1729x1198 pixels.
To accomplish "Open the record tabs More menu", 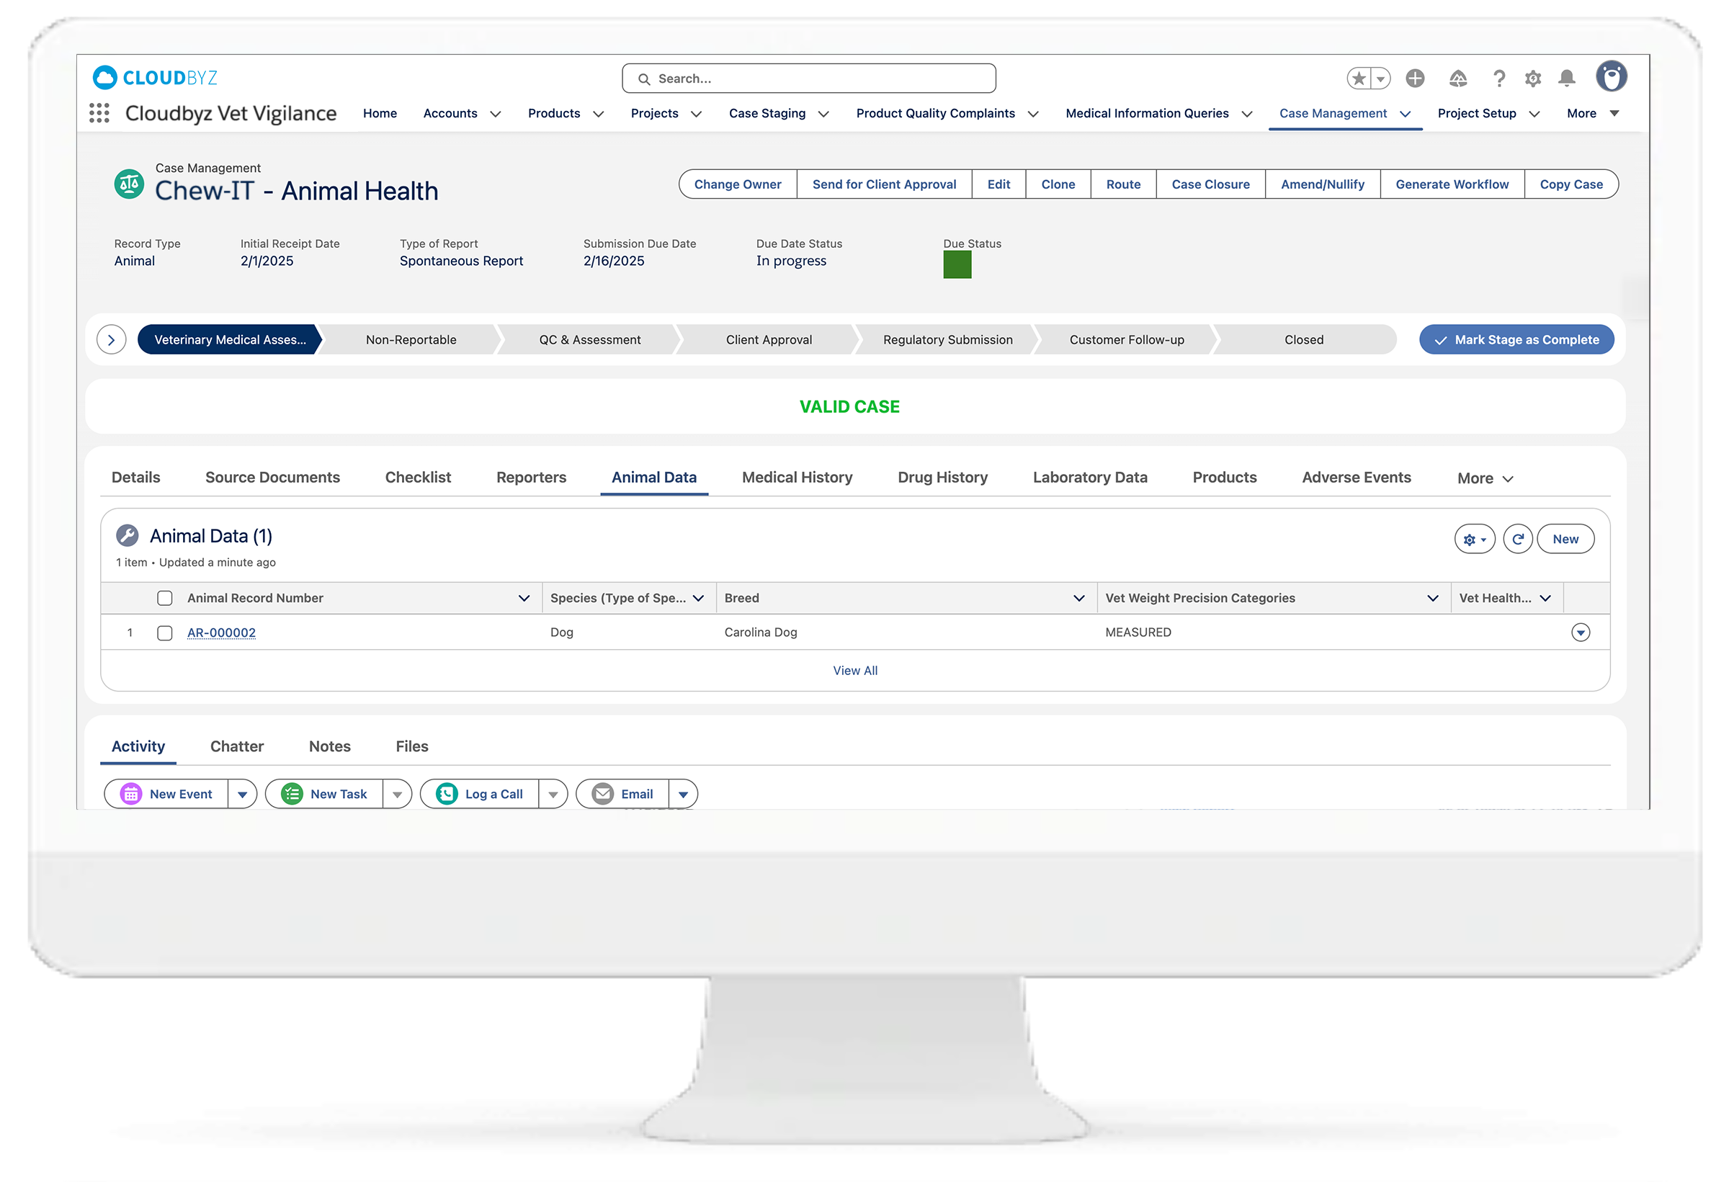I will (1484, 478).
